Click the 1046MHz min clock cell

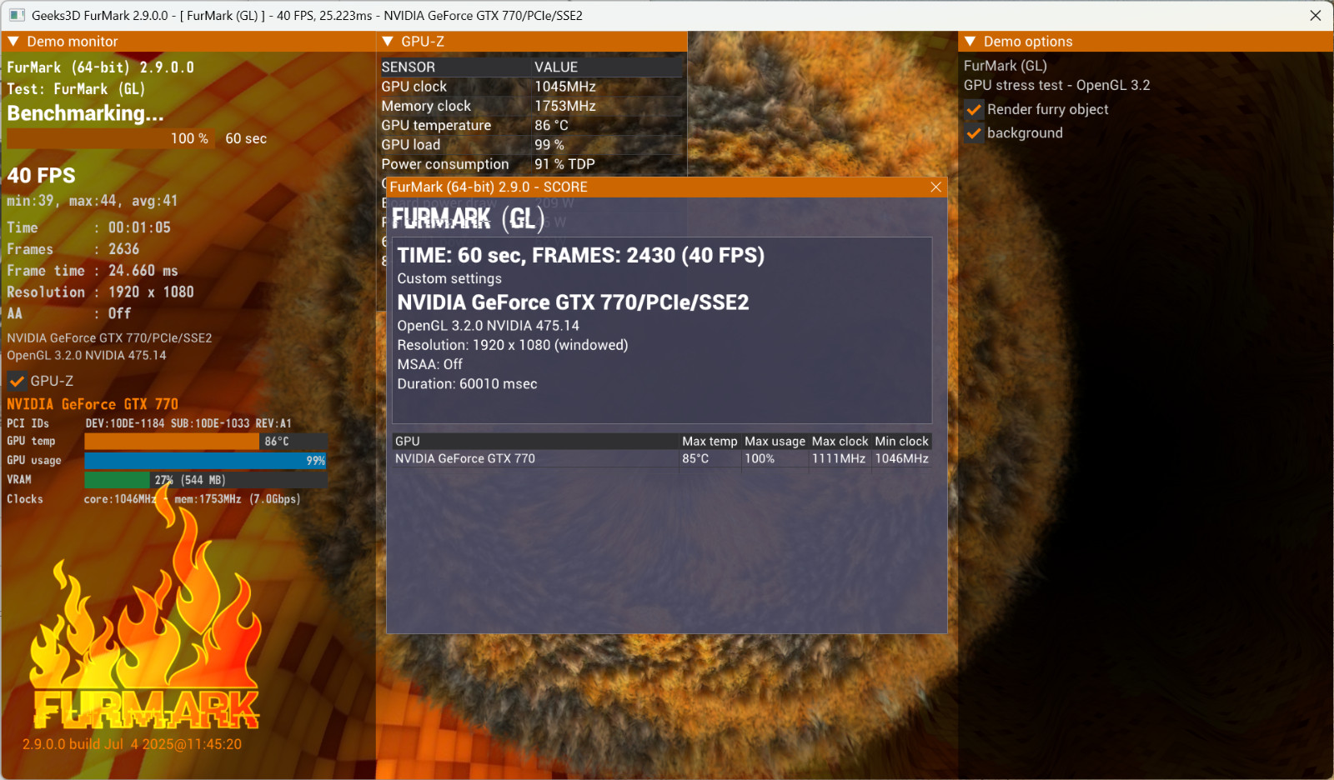point(901,458)
